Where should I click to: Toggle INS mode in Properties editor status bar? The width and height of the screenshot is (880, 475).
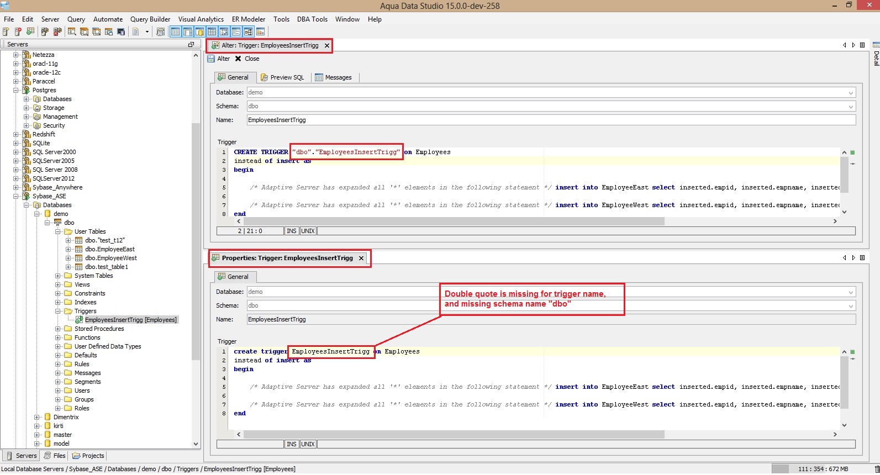(x=292, y=444)
